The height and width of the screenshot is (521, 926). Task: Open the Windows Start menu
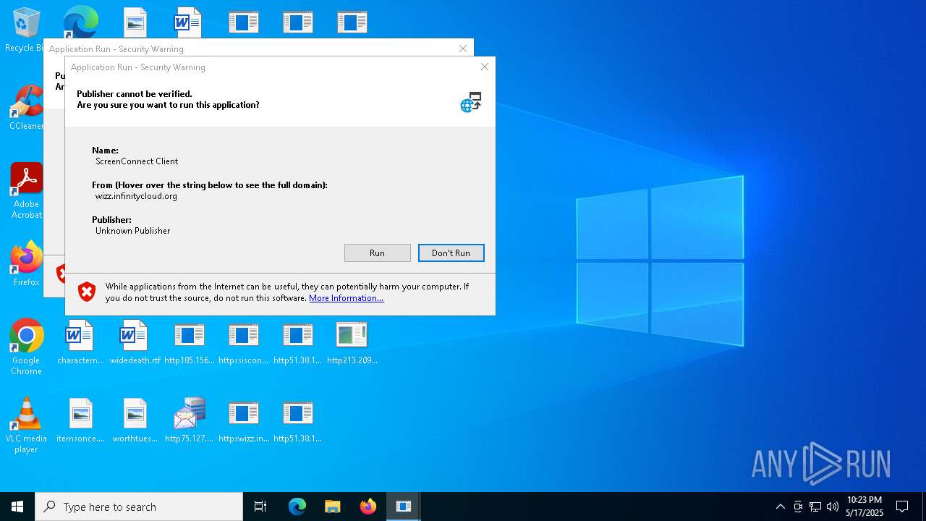[x=17, y=507]
